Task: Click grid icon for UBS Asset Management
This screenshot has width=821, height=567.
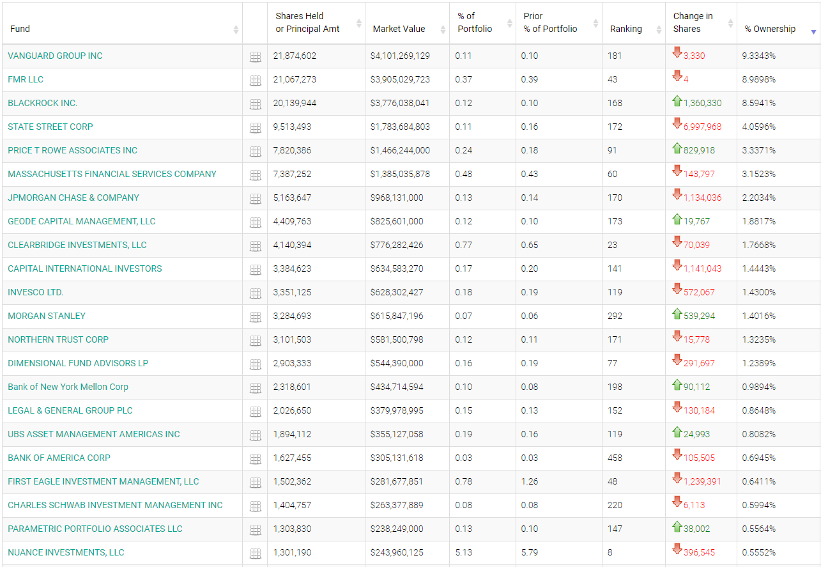Action: (x=256, y=435)
